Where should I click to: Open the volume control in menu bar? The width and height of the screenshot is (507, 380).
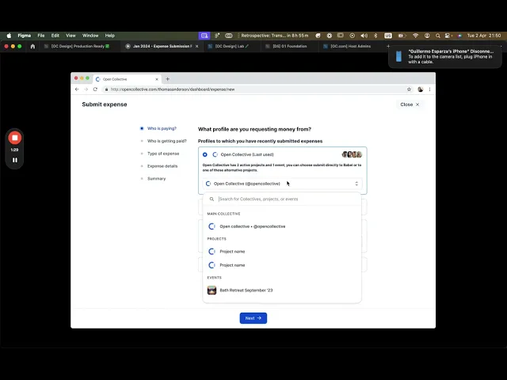point(364,36)
